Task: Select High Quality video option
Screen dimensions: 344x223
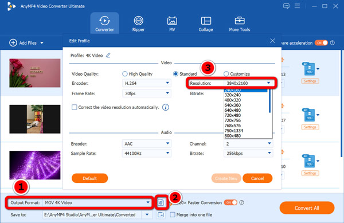Action: (125, 74)
